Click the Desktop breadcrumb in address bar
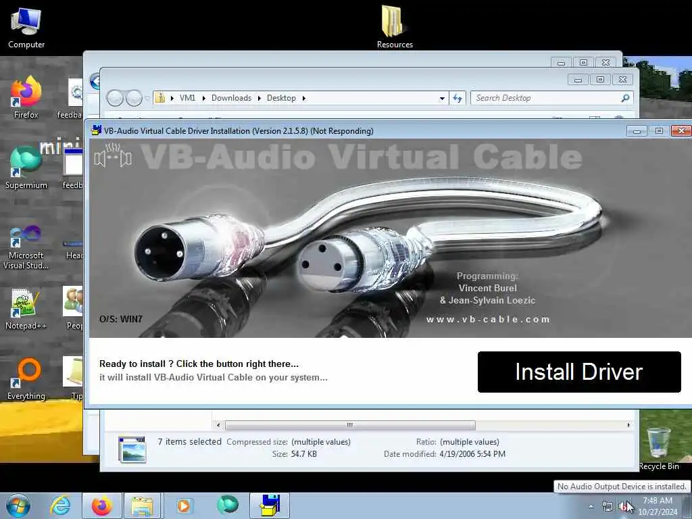Screen dimensions: 692x519 [x=281, y=98]
